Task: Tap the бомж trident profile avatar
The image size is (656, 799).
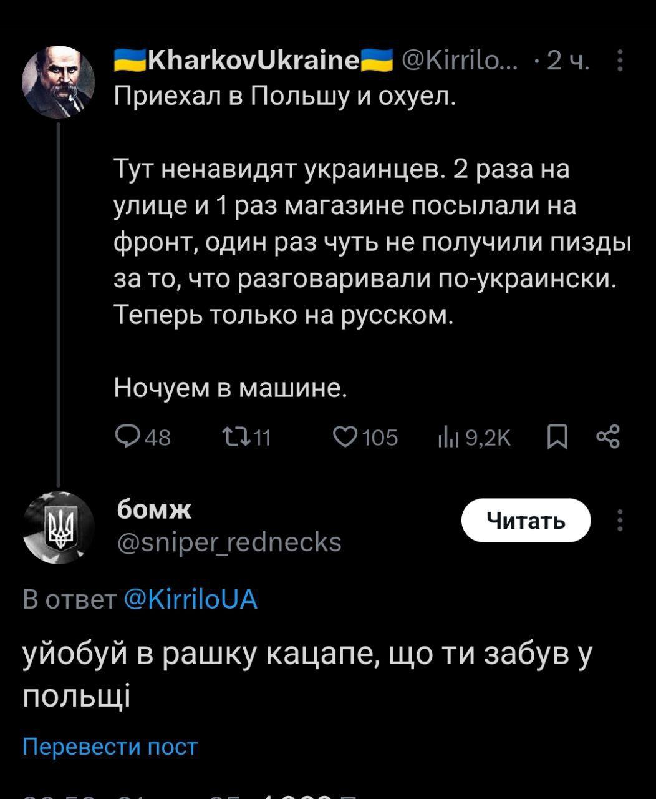Action: [58, 527]
